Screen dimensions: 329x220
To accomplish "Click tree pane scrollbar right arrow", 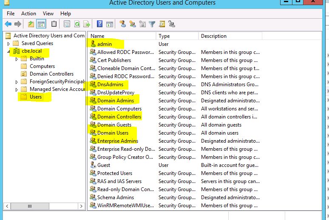I will click(82, 206).
